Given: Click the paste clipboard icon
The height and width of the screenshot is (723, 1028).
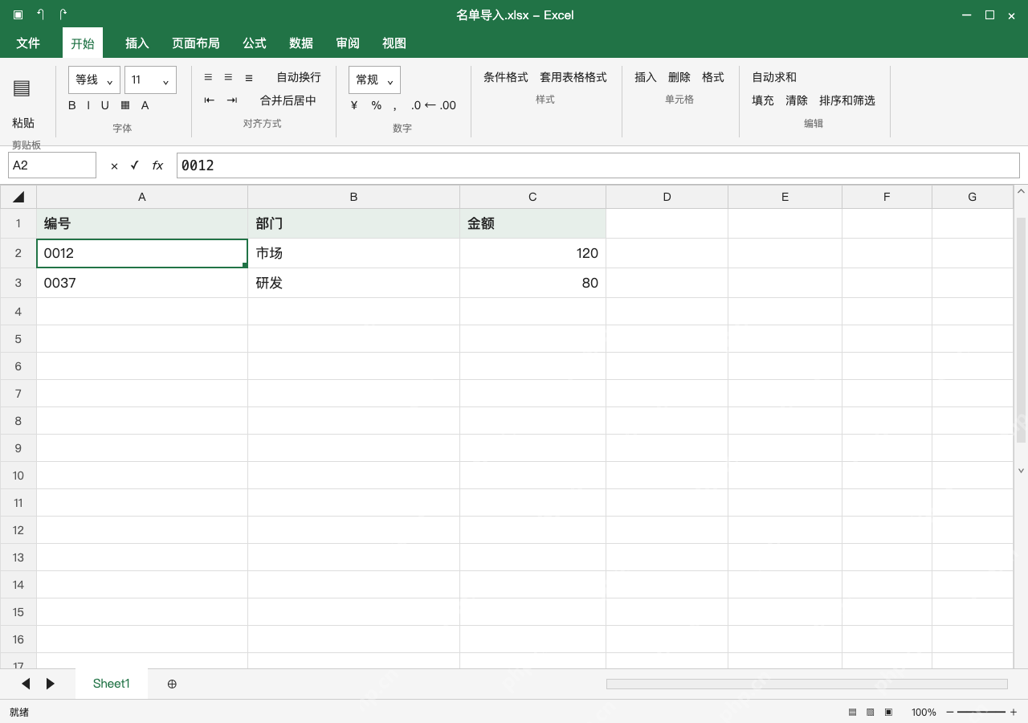Looking at the screenshot, I should click(22, 88).
